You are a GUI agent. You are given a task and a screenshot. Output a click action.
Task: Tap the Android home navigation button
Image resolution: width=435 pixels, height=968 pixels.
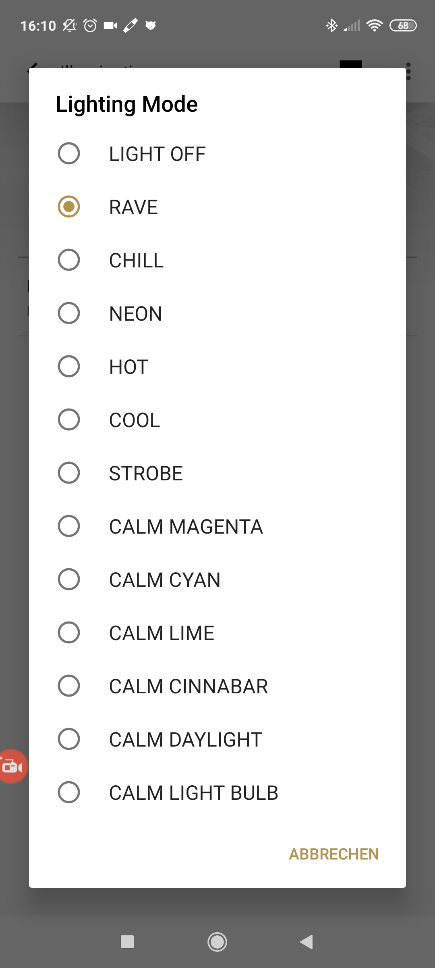(x=217, y=942)
